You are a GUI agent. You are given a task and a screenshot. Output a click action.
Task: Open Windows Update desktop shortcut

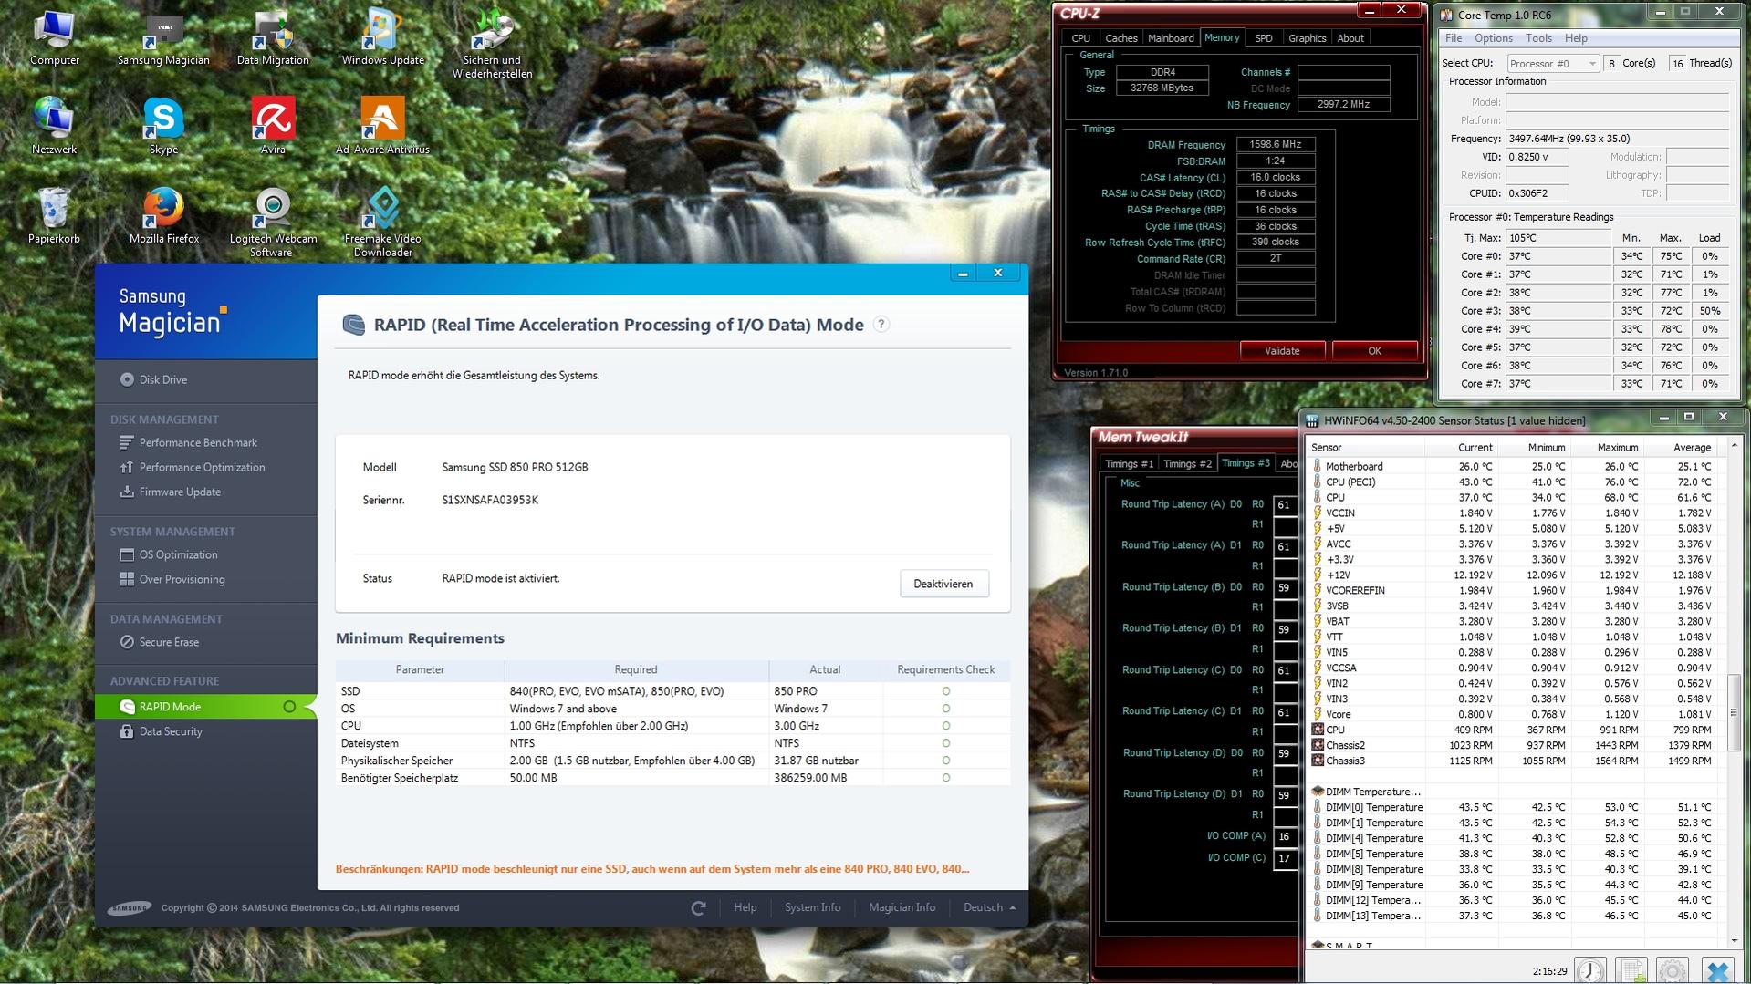382,38
